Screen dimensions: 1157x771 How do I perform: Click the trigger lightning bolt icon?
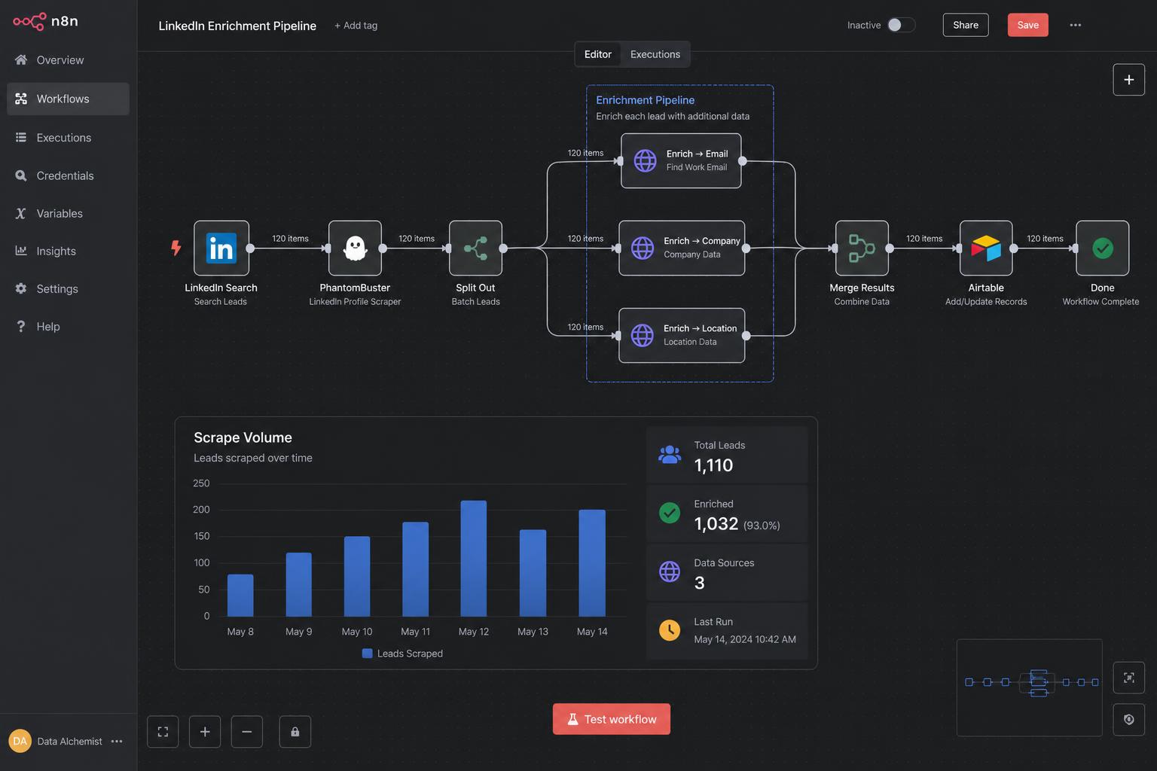176,248
